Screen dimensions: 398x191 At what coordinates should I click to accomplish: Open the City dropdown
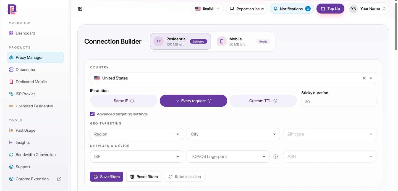pyautogui.click(x=233, y=134)
